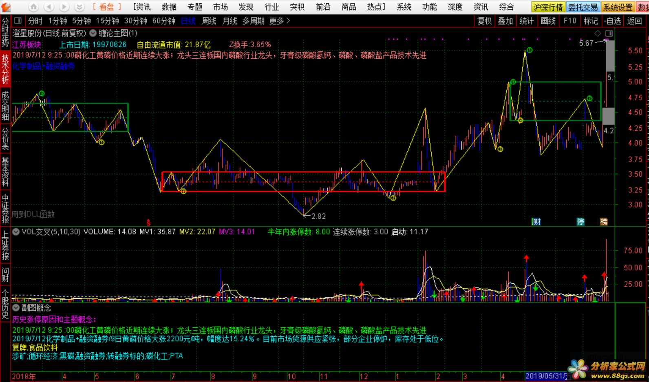Open the 多周期 multi-period view
The width and height of the screenshot is (649, 382).
coord(254,21)
